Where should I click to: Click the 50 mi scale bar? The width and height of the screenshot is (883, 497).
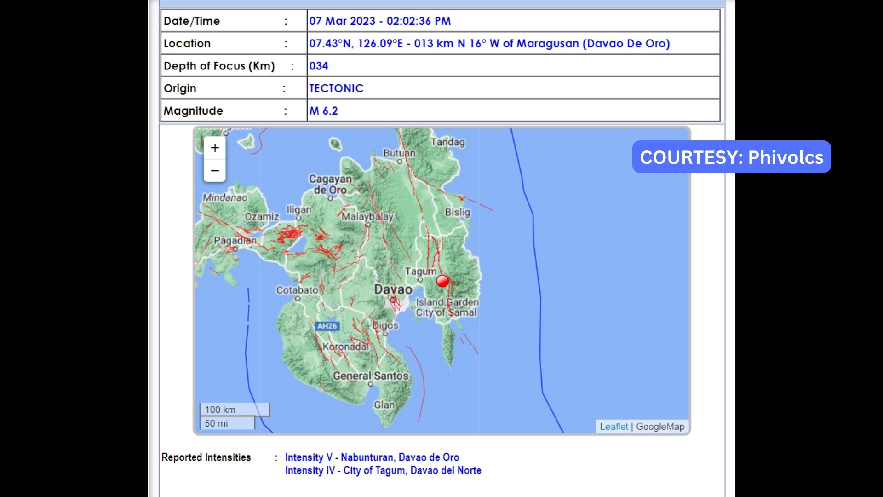pyautogui.click(x=227, y=423)
